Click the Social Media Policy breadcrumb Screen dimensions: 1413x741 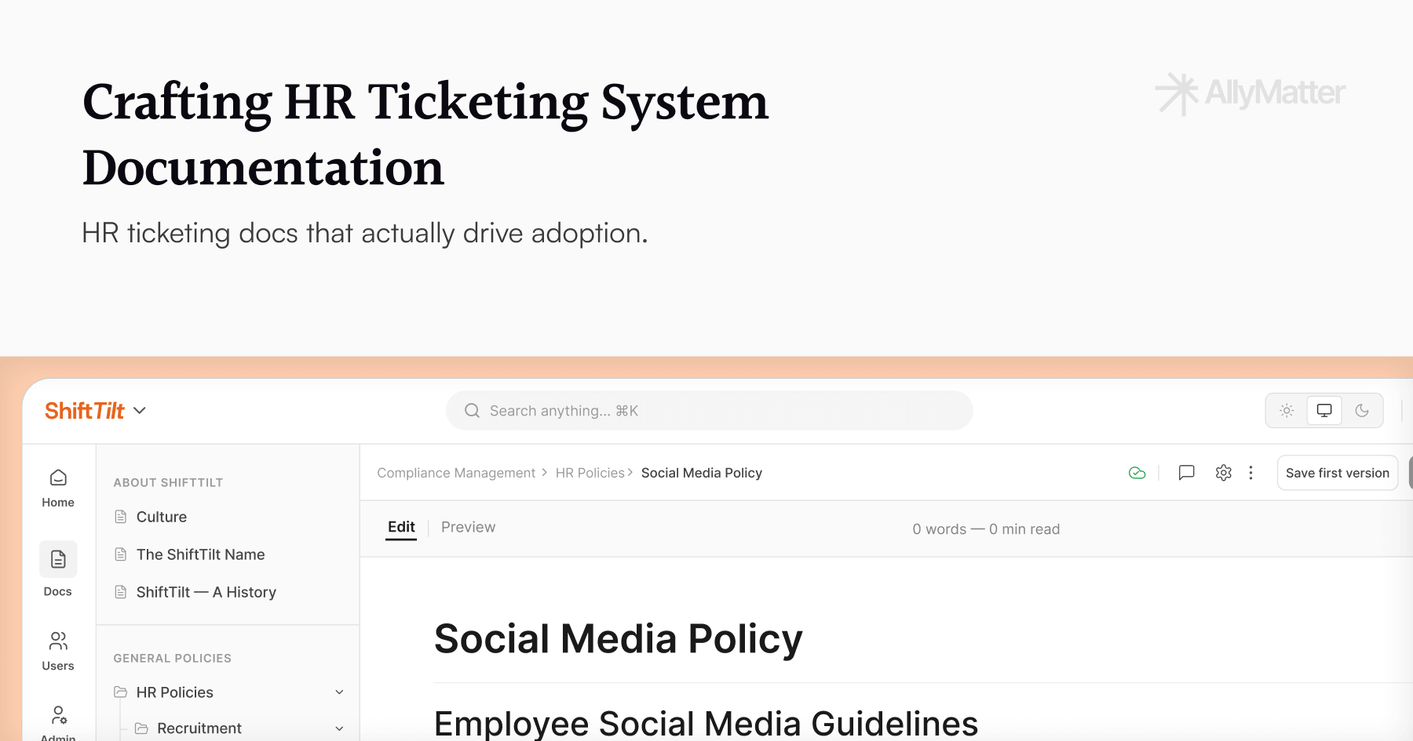point(702,473)
